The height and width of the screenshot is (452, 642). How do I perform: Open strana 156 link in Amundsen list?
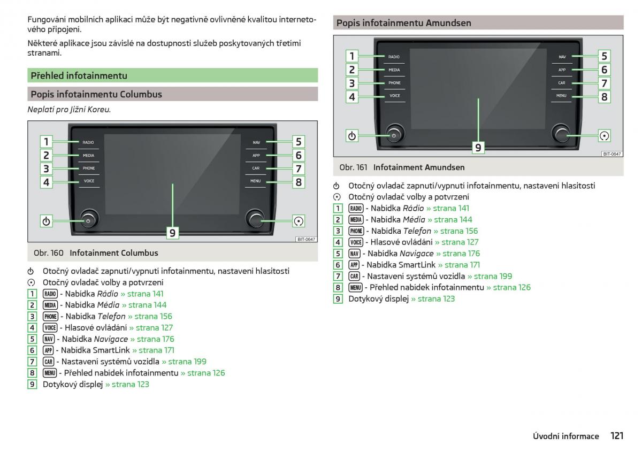click(456, 231)
